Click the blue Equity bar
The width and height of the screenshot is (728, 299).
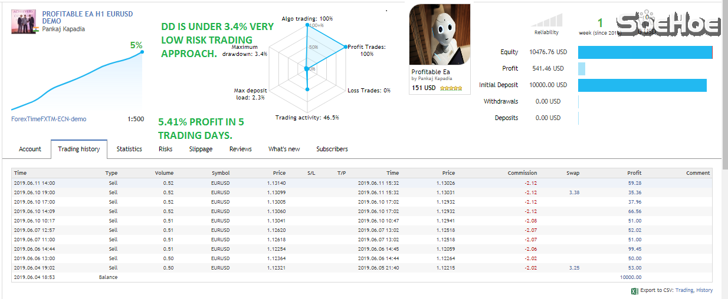645,52
